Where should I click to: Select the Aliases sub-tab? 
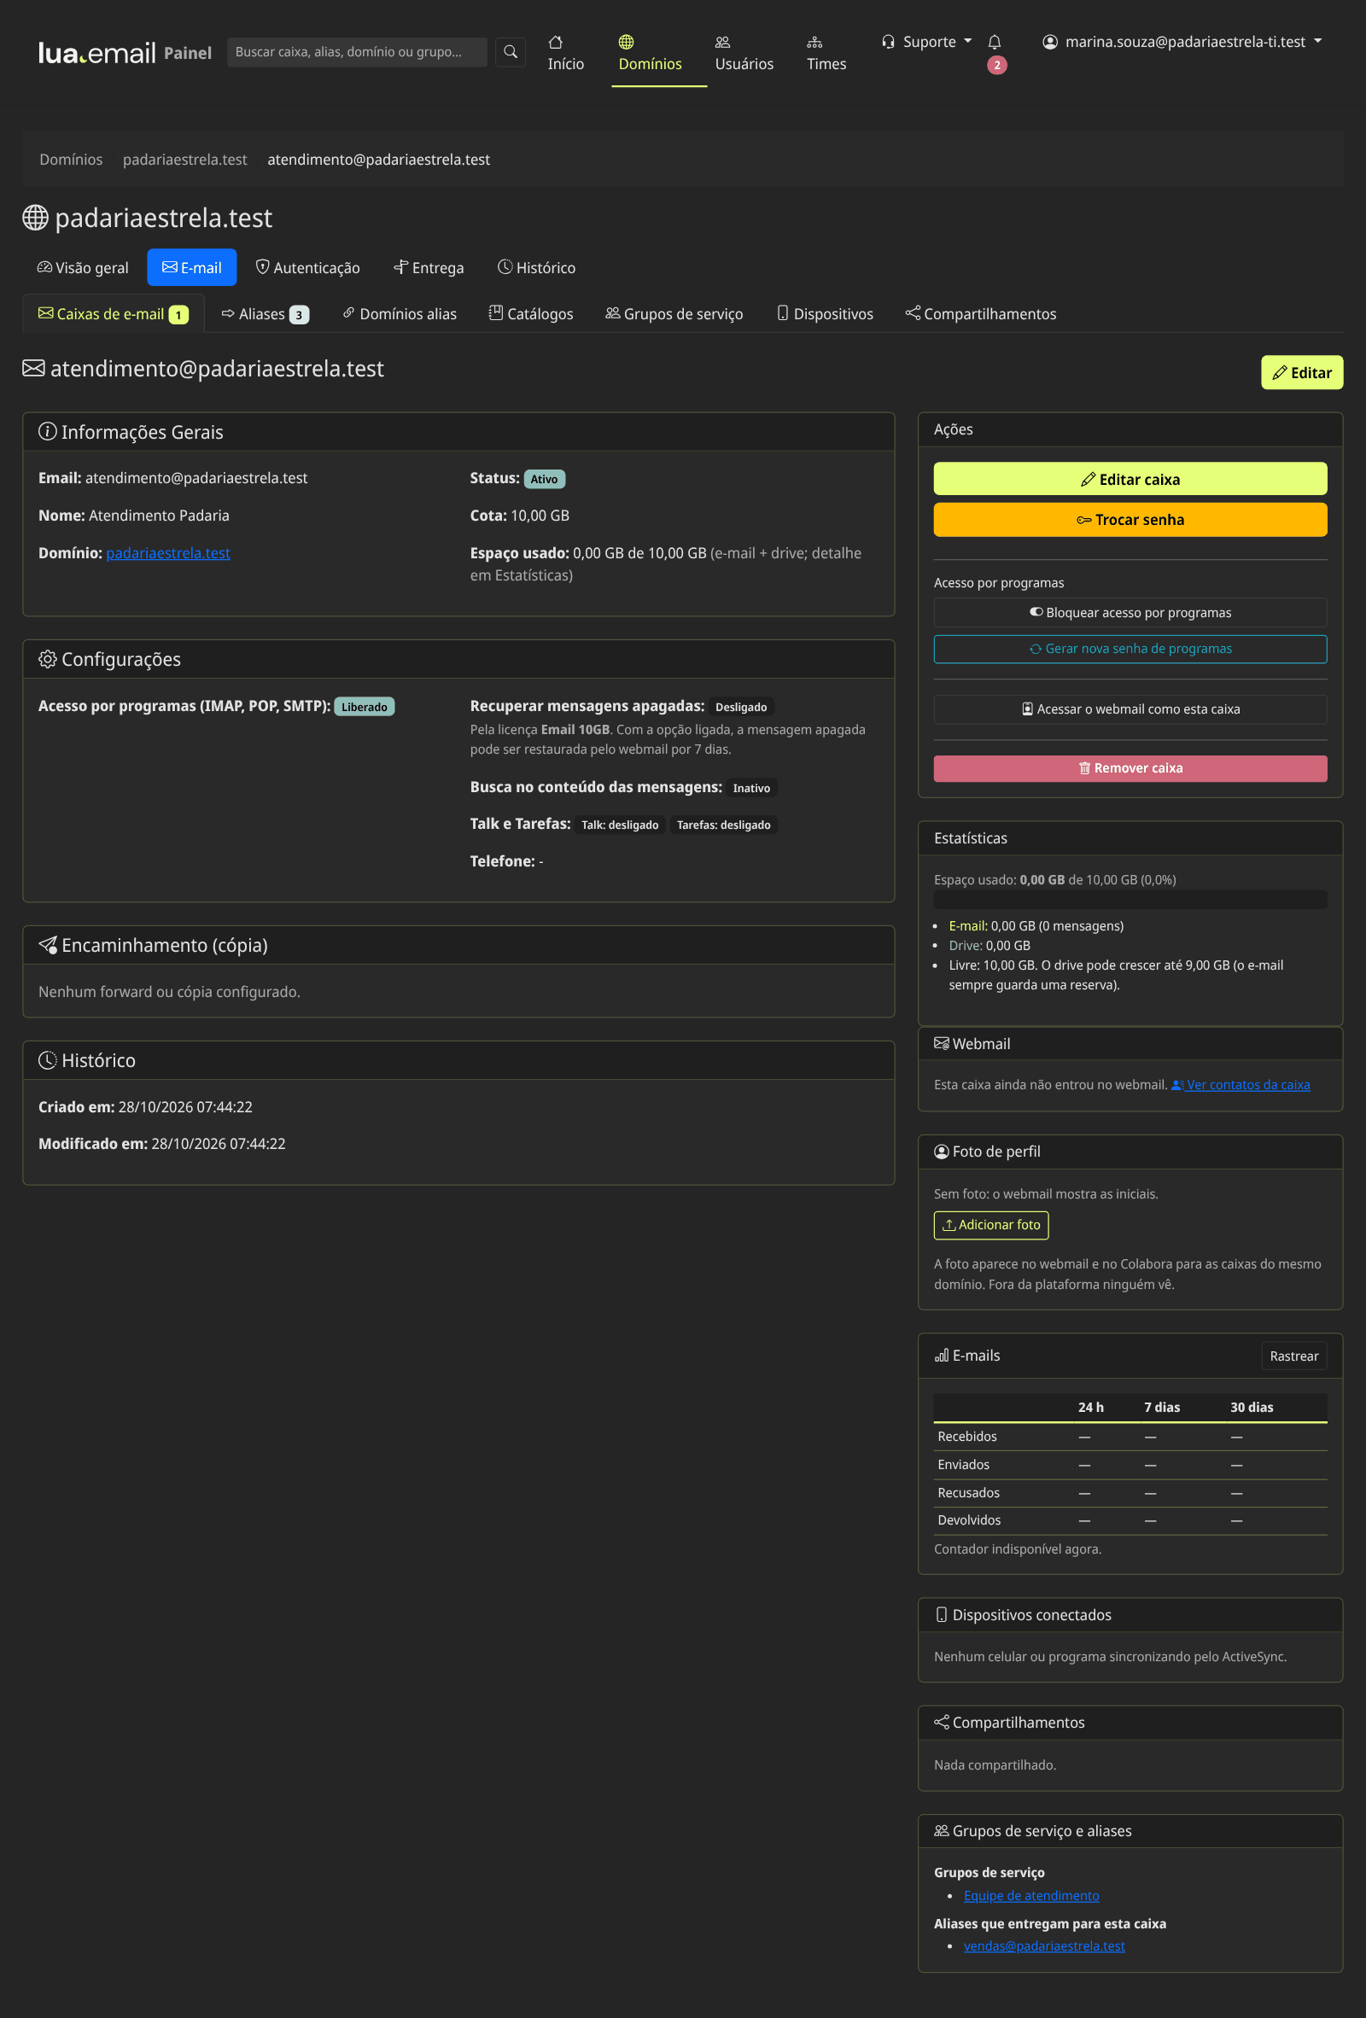point(265,314)
